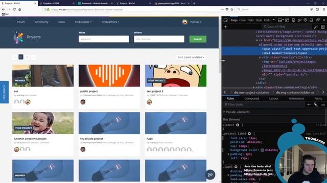
Task: Click the browser address bar URL
Action: (x=87, y=10)
